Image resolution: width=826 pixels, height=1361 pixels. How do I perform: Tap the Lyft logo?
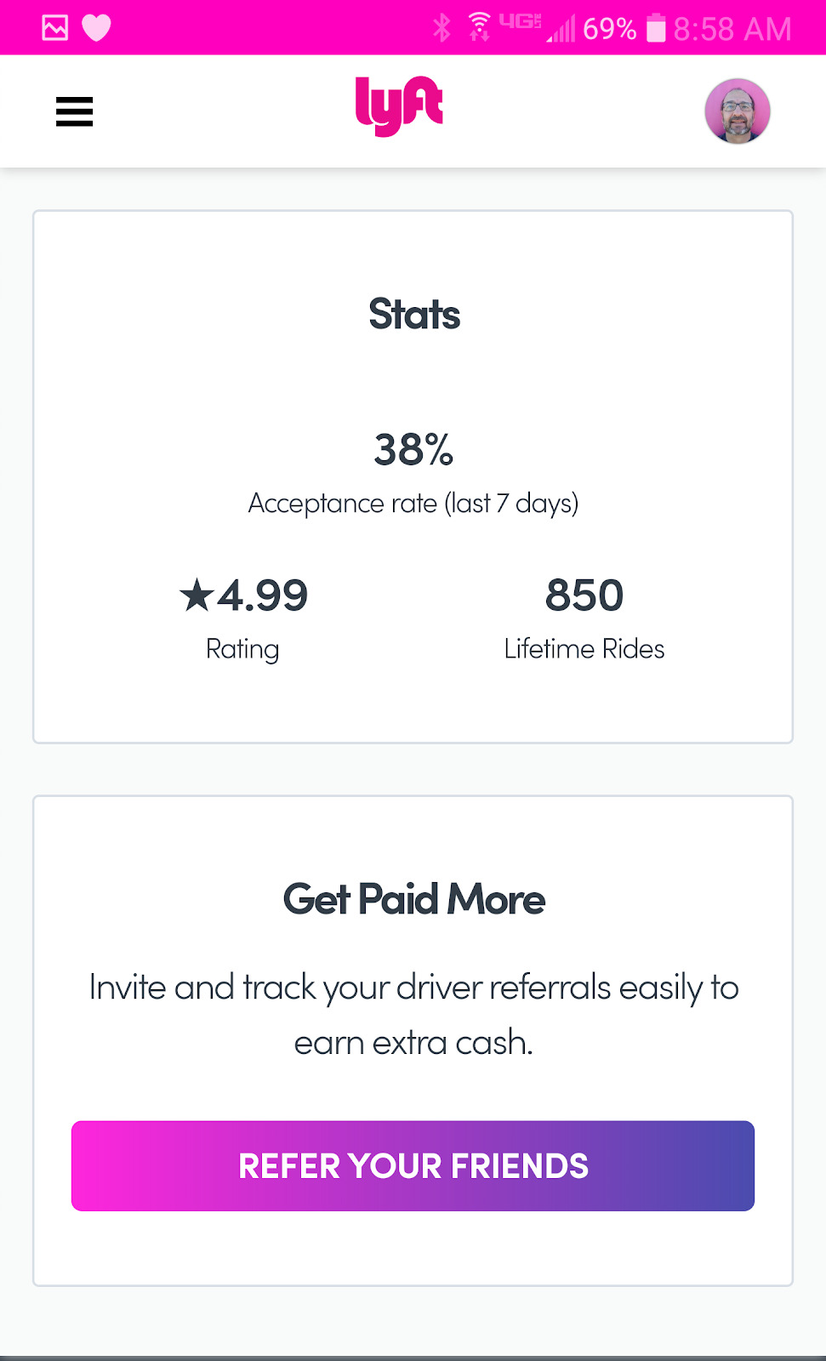click(x=399, y=106)
